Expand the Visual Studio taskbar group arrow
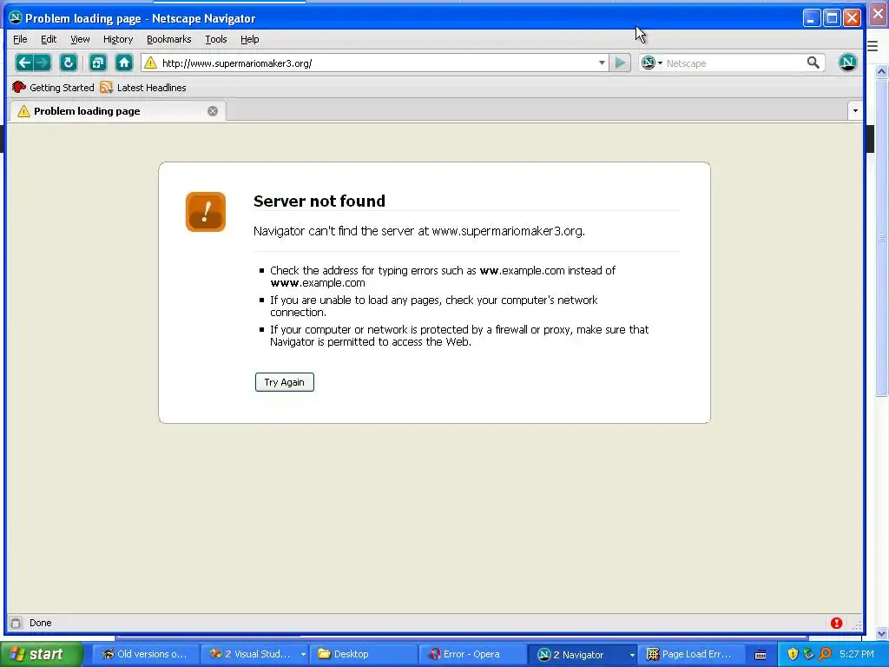The image size is (889, 667). [x=303, y=655]
